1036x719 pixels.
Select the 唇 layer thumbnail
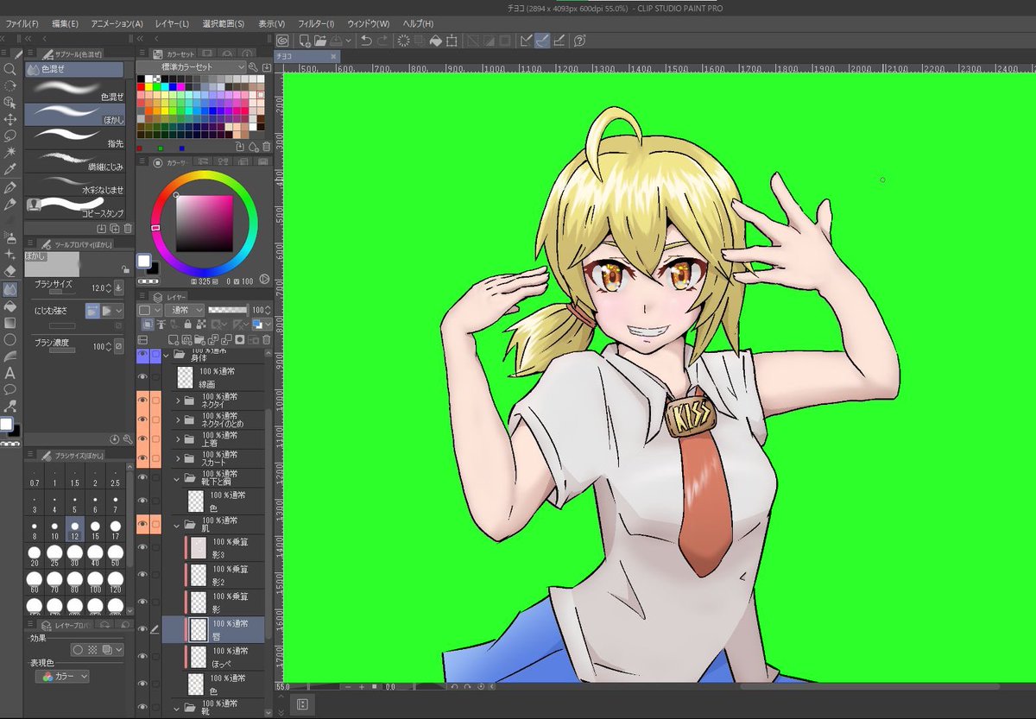[198, 628]
